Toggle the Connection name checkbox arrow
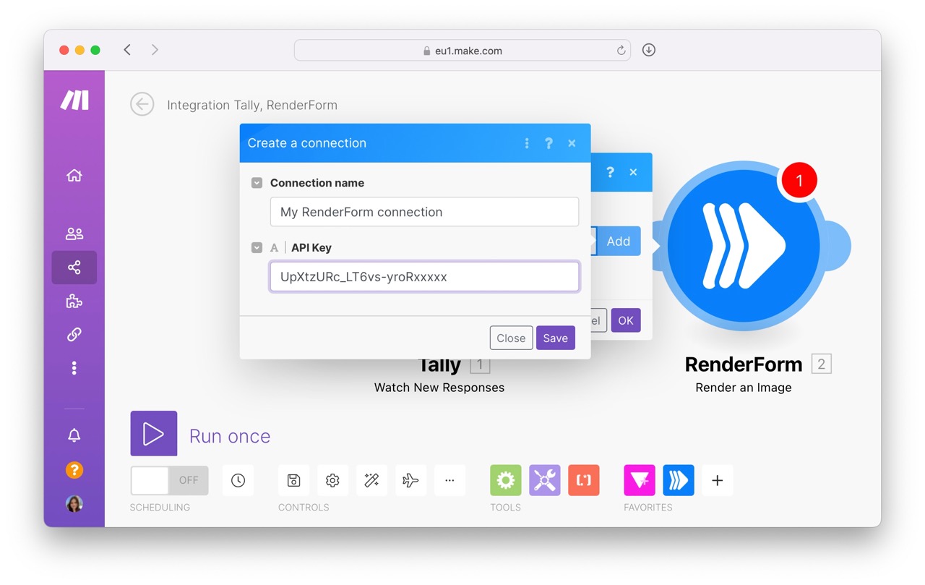Screen dimensions: 925x585 click(257, 183)
